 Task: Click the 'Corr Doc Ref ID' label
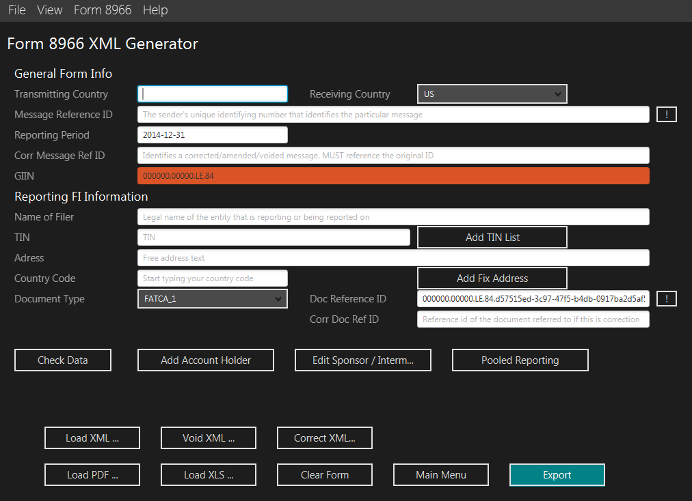[x=344, y=319]
